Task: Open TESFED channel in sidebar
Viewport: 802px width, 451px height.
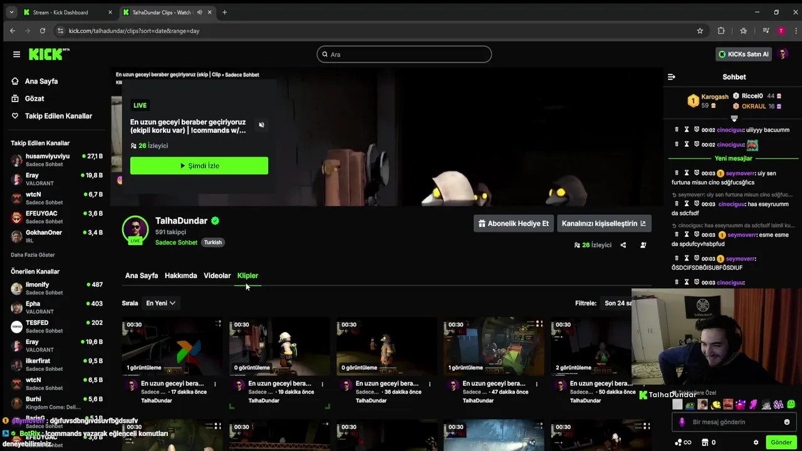Action: pyautogui.click(x=56, y=326)
